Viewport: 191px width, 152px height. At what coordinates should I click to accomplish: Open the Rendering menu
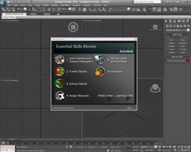coord(76,5)
